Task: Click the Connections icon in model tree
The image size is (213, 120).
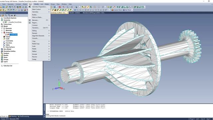Action: pos(2,24)
